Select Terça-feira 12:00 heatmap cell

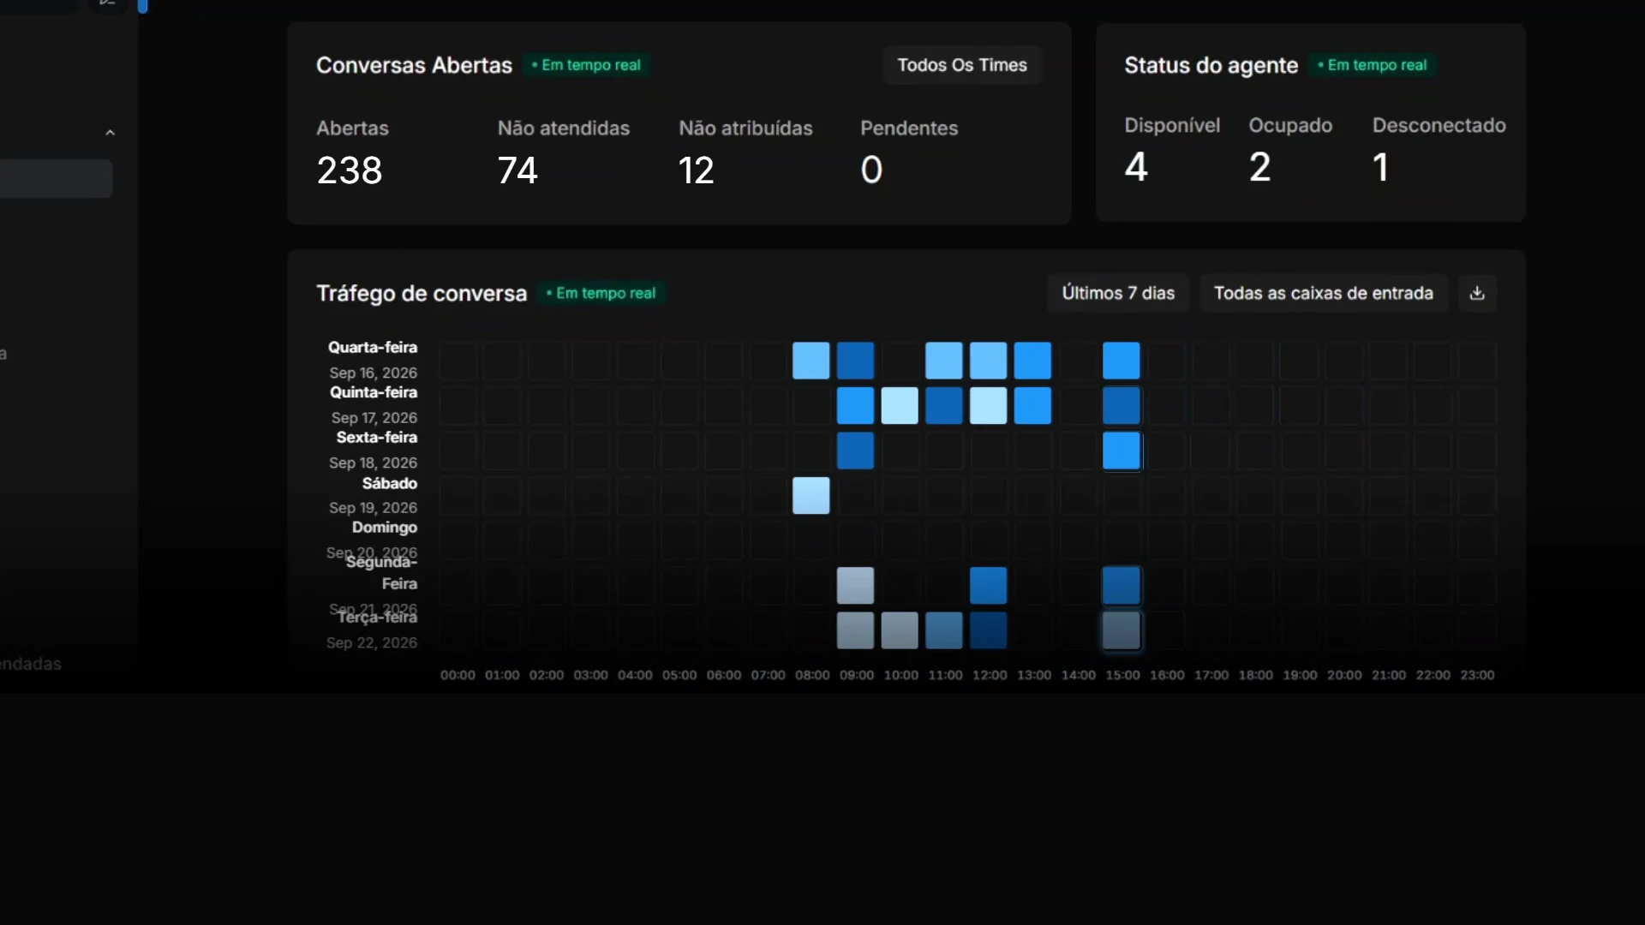tap(988, 630)
